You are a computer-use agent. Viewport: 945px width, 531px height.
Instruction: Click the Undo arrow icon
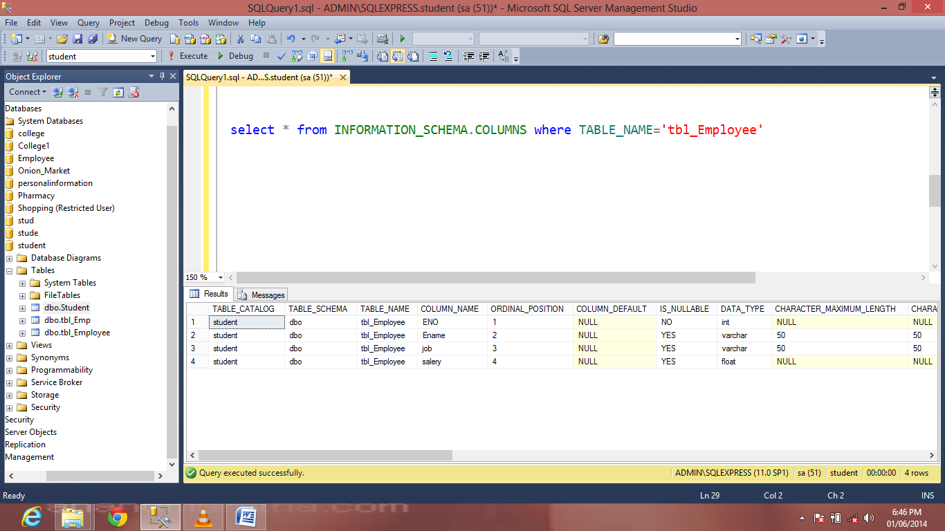291,39
